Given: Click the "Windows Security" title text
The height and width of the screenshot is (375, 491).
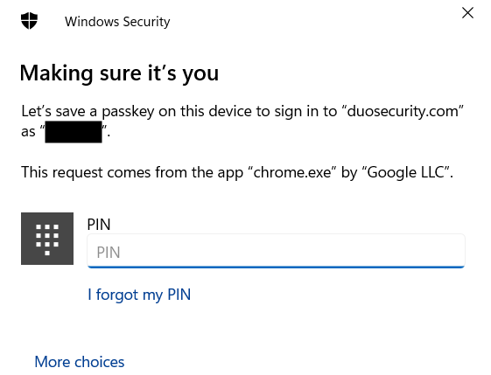Looking at the screenshot, I should pos(117,22).
